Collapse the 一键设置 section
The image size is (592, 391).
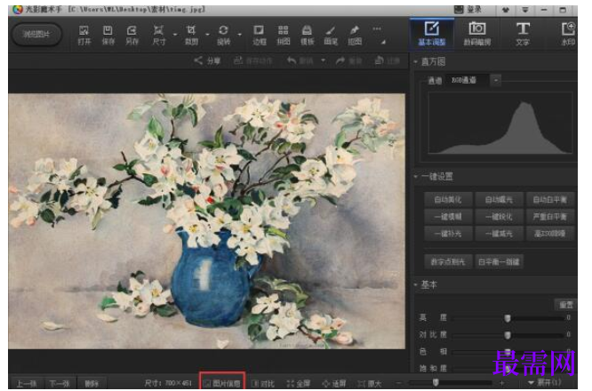tap(415, 177)
